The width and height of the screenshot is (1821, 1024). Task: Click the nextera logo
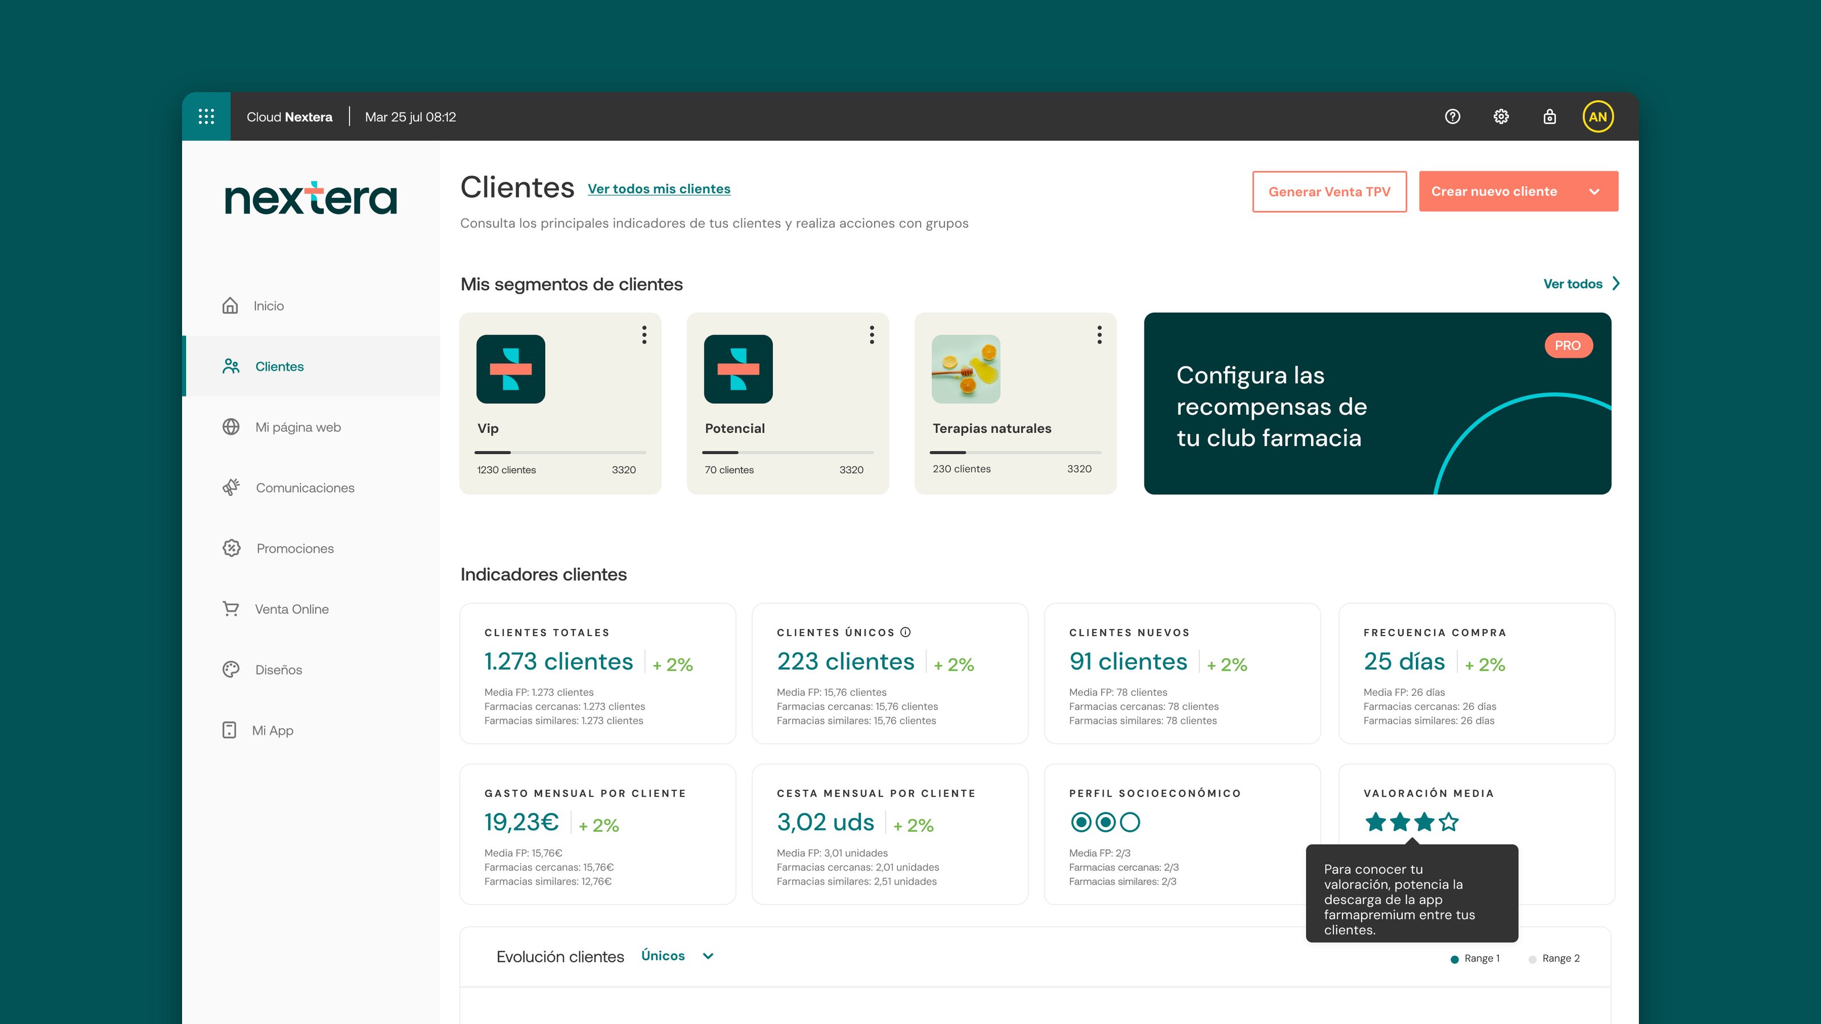pos(311,198)
